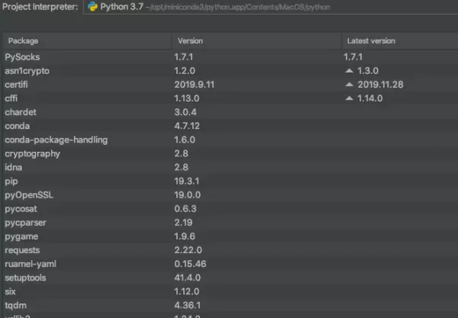Select the pip package row
The height and width of the screenshot is (318, 458).
[x=231, y=181]
